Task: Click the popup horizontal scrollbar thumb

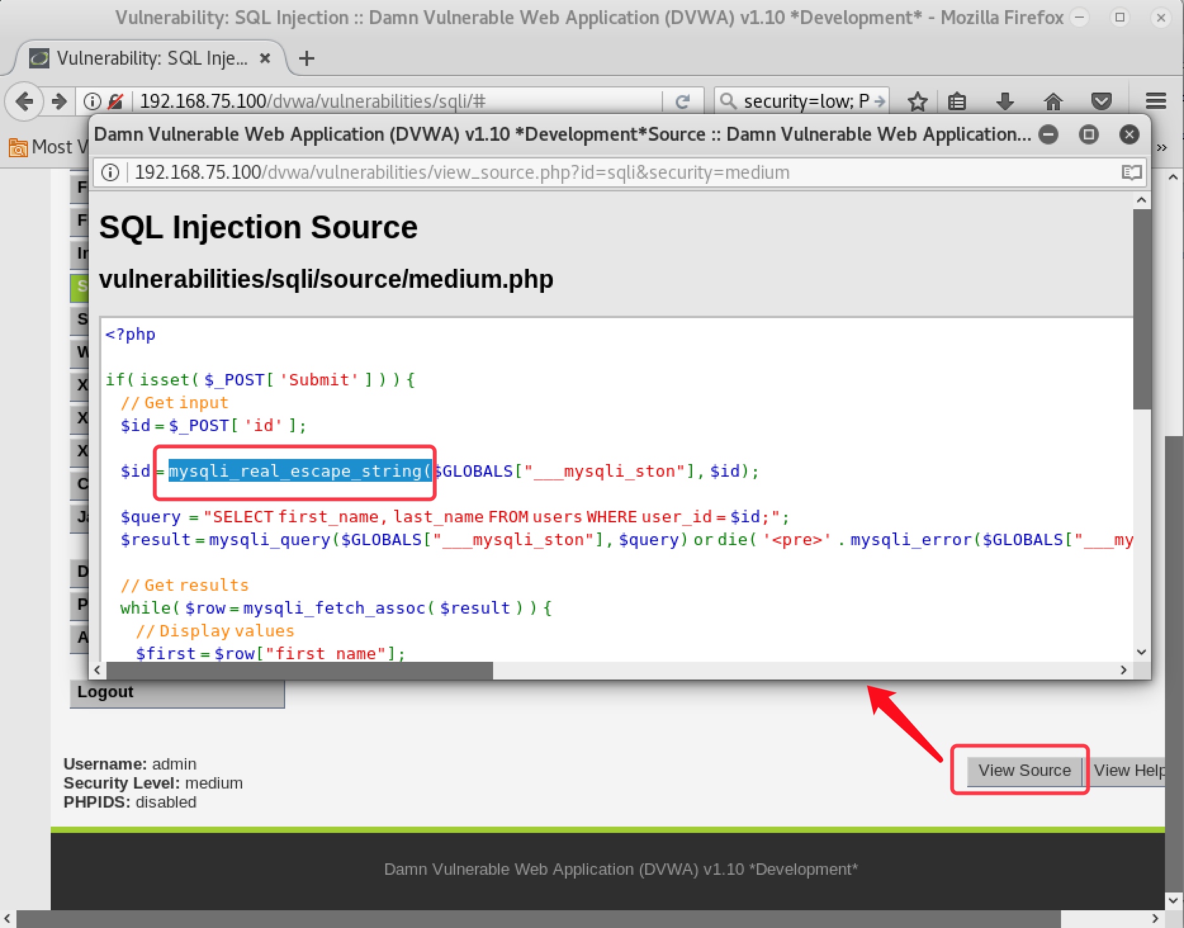Action: coord(300,670)
